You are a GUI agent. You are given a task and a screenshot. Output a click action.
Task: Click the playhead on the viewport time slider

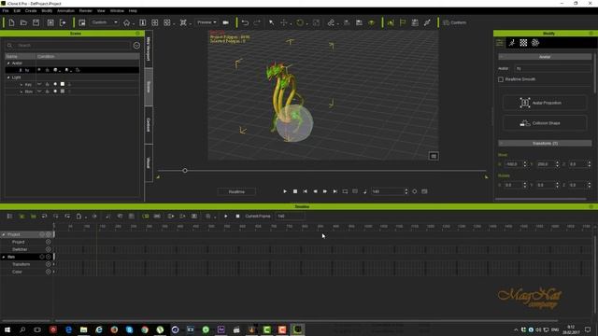coord(185,171)
